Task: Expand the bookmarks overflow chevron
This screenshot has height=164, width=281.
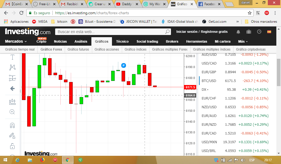Action: [x=237, y=22]
